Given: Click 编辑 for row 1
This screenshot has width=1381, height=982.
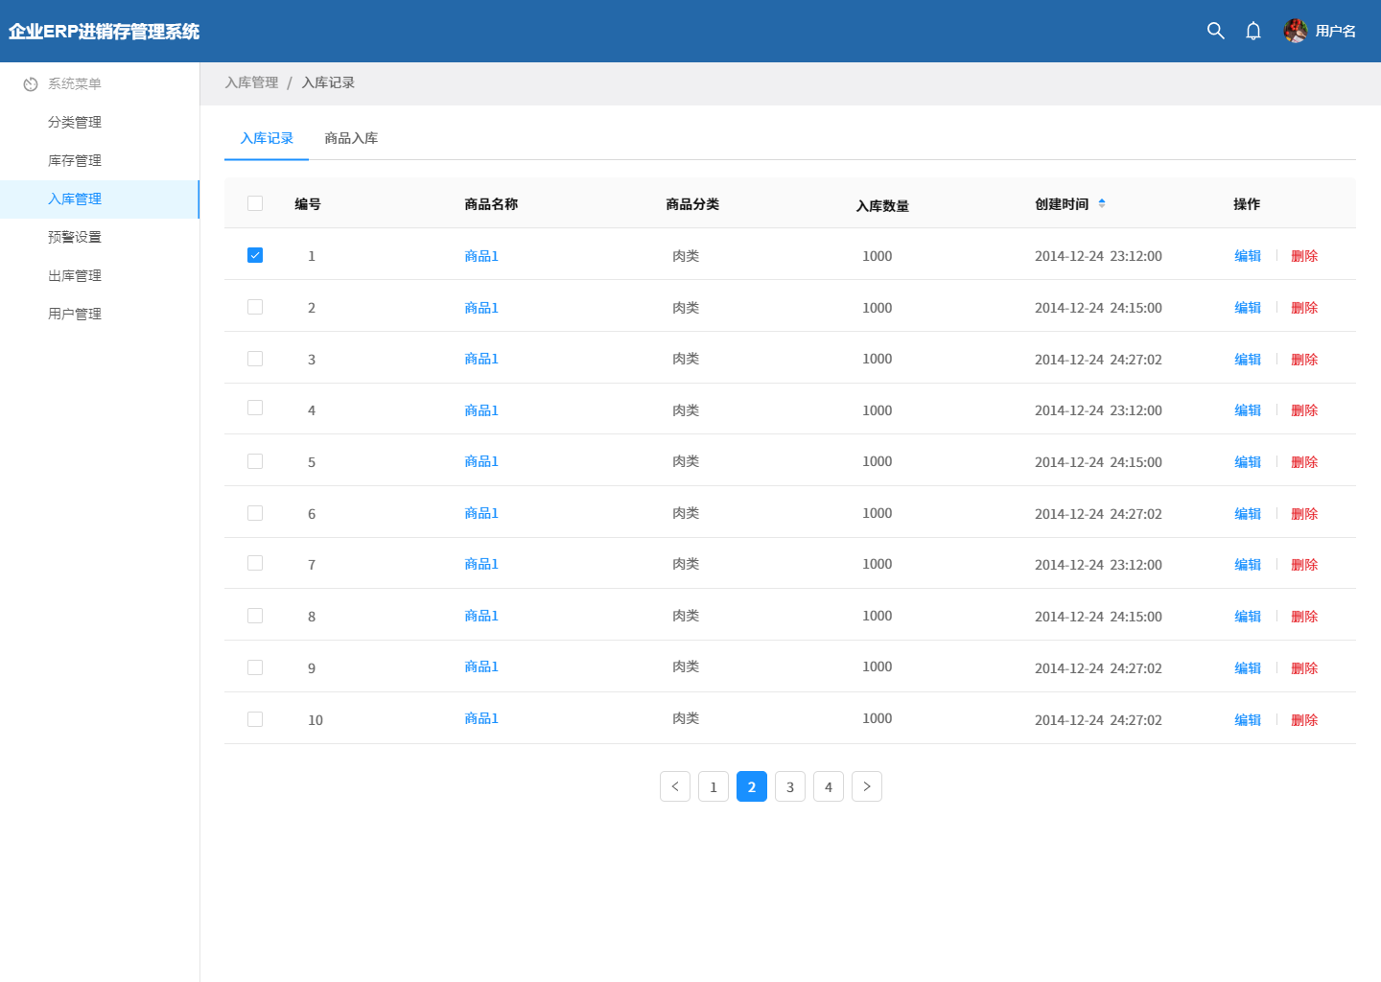Looking at the screenshot, I should tap(1248, 256).
